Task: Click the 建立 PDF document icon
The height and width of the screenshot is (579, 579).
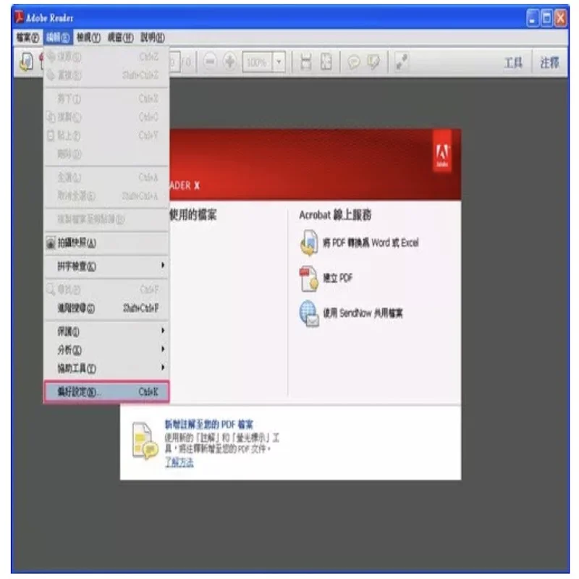Action: pos(309,279)
